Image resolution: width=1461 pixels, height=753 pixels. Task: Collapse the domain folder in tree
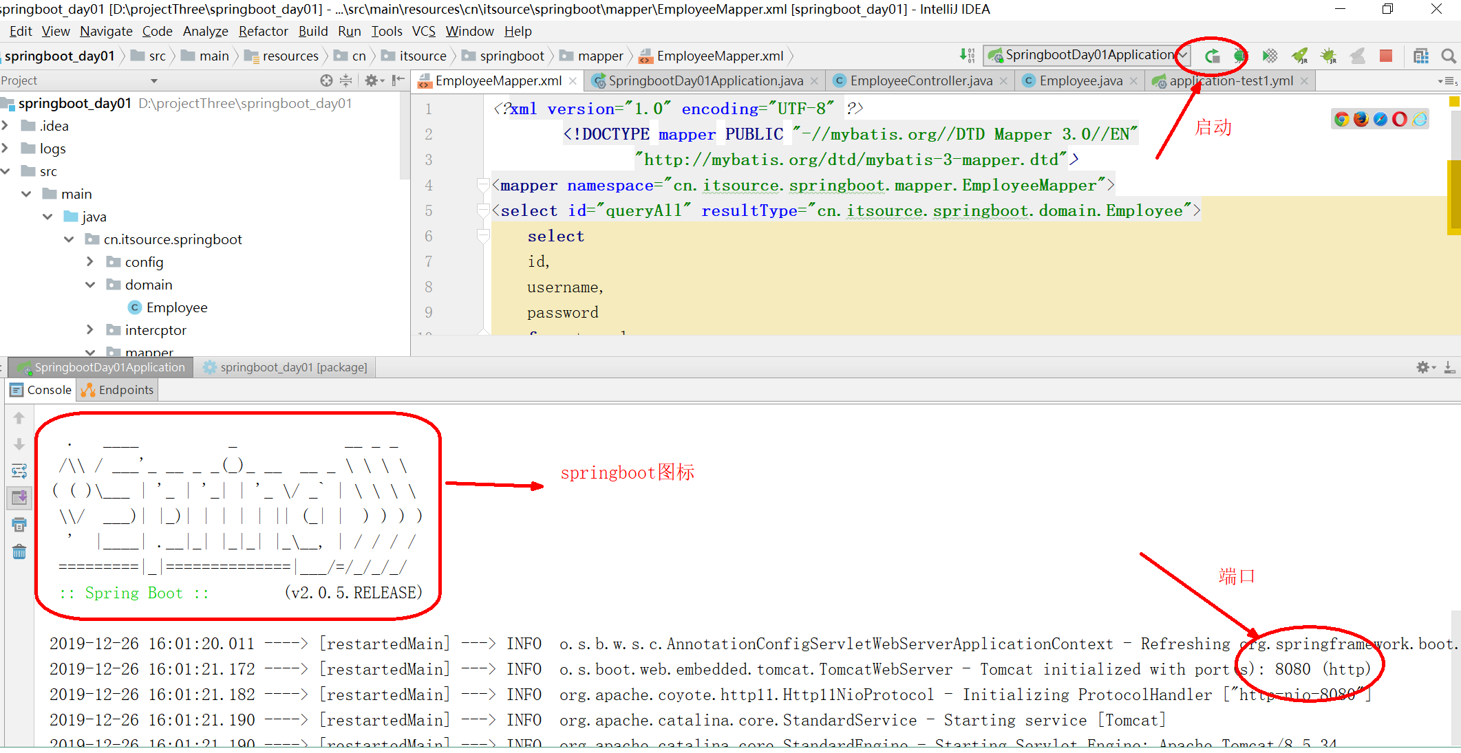click(x=90, y=285)
